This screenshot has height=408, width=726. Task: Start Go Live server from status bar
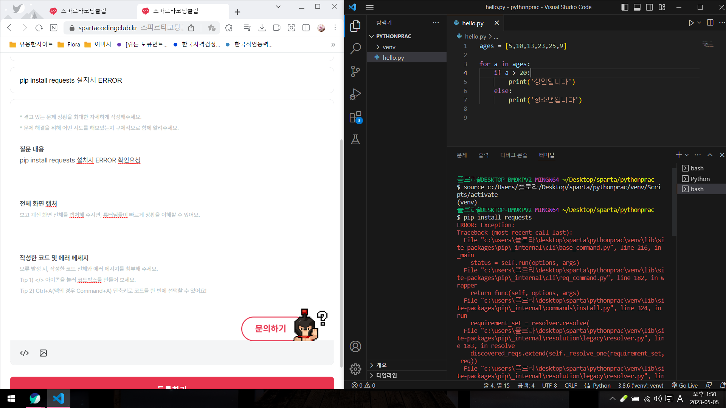[685, 385]
